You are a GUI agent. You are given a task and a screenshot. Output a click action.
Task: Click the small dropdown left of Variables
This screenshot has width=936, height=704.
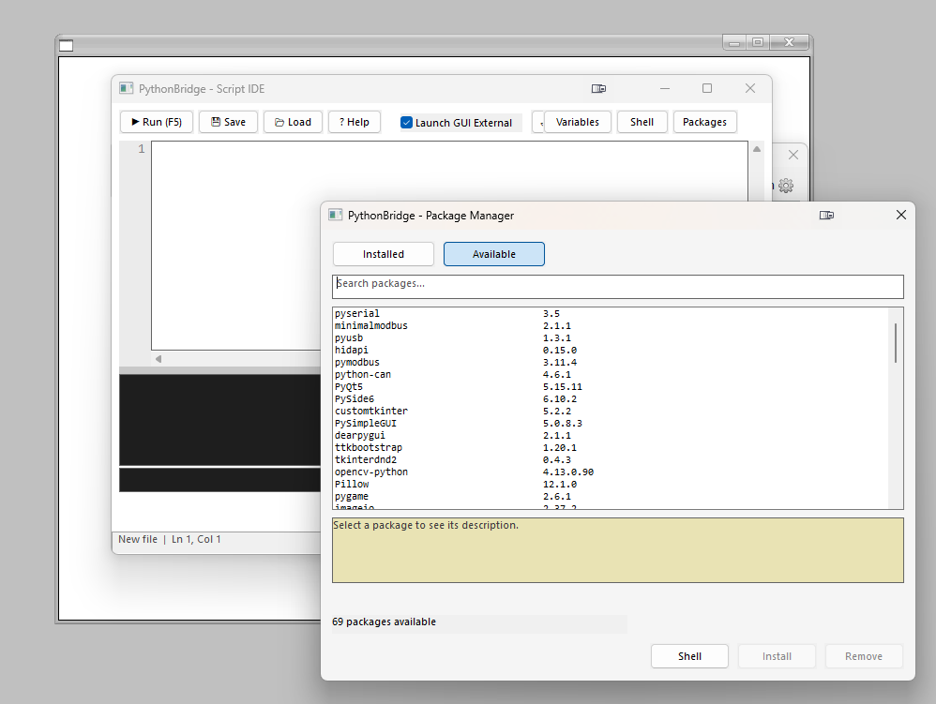click(x=538, y=122)
